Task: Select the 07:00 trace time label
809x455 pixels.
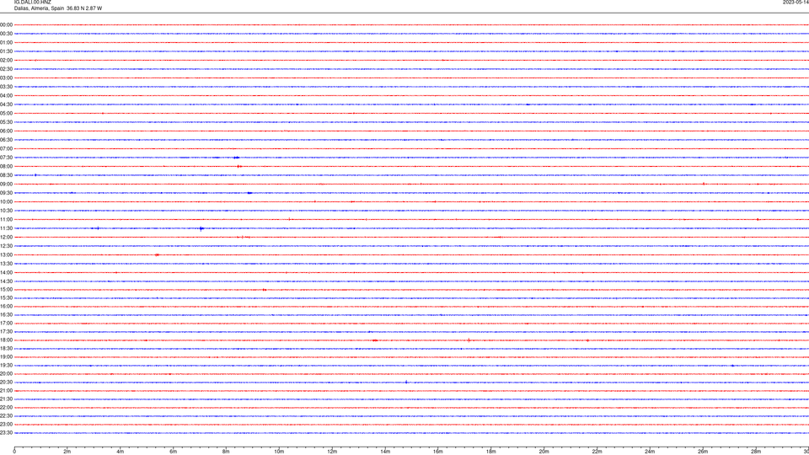Action: tap(6, 148)
